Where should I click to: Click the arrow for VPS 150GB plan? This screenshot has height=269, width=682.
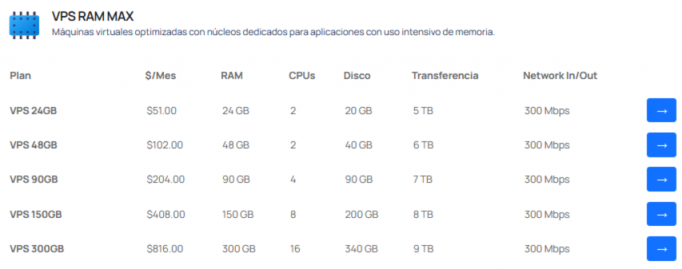(661, 214)
